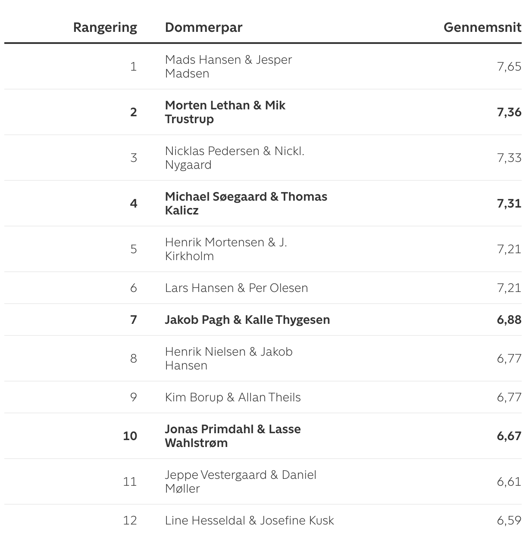Click Henrik Nielsen & Jakob Hansen
Viewport: 526px width, 540px height.
[229, 358]
